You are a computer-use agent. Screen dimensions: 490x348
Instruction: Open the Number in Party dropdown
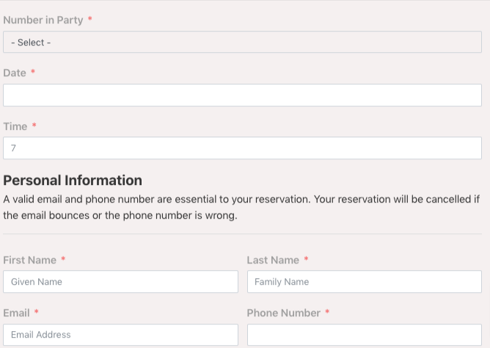(x=242, y=43)
